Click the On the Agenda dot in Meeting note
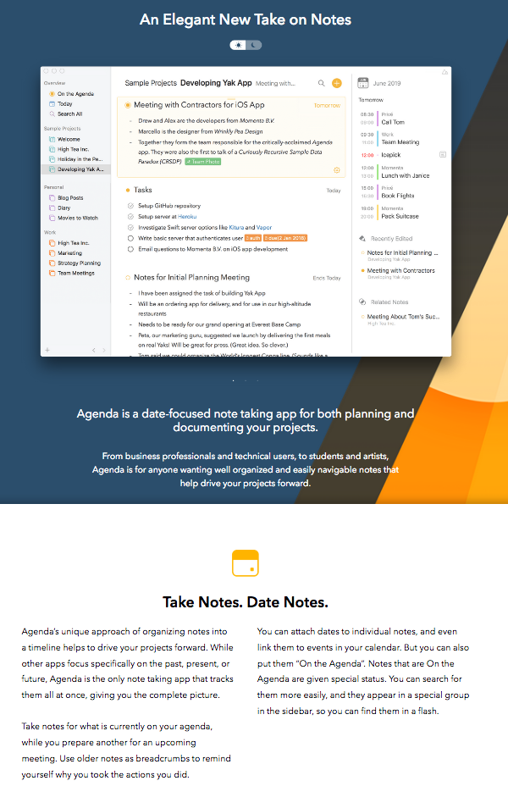This screenshot has width=508, height=803. click(x=128, y=105)
